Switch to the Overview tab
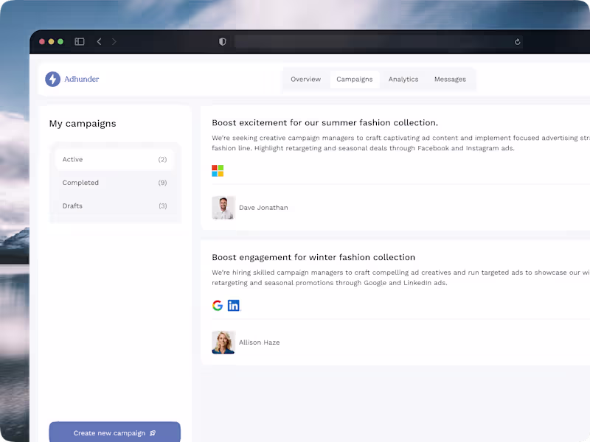 (x=305, y=80)
